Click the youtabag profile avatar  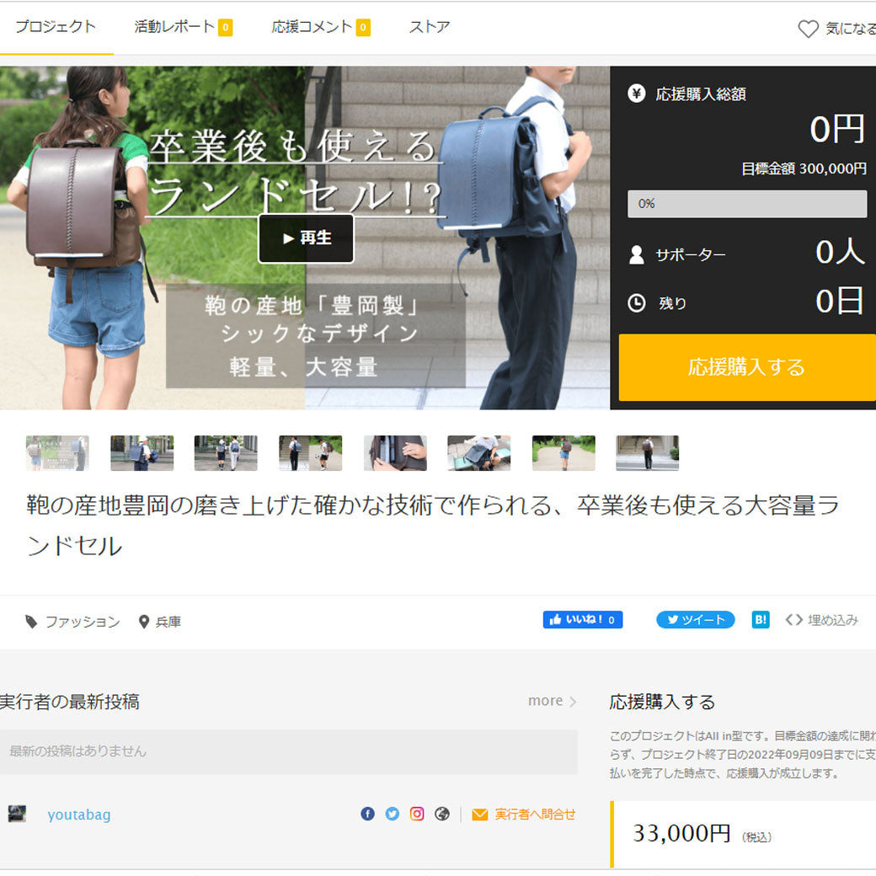tap(17, 814)
